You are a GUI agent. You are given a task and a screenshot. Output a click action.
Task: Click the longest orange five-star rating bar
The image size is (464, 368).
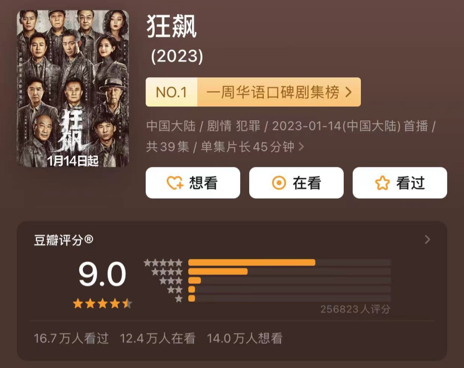[x=251, y=262]
